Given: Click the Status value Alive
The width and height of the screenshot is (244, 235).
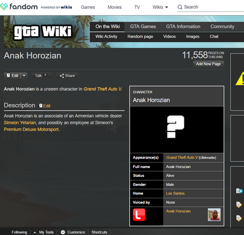Looking at the screenshot, I should (x=170, y=176).
